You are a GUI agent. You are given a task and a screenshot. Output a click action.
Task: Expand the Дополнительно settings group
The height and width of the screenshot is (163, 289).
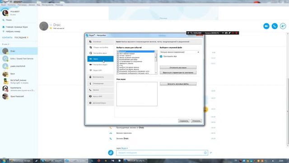[x=100, y=103]
